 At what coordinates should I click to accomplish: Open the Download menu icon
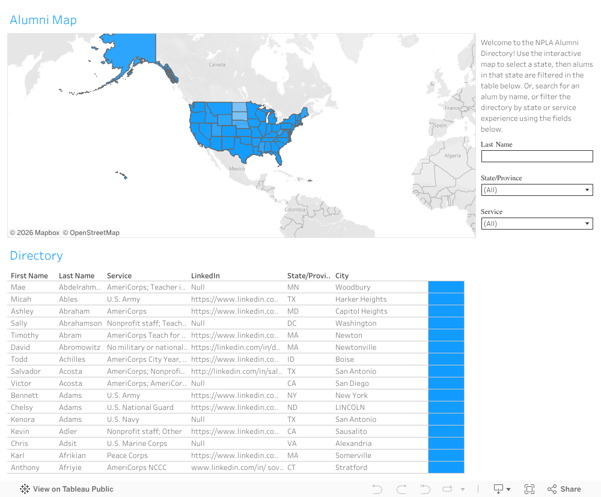(x=501, y=489)
